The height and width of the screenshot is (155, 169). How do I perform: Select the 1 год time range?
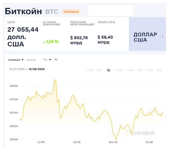click(149, 70)
